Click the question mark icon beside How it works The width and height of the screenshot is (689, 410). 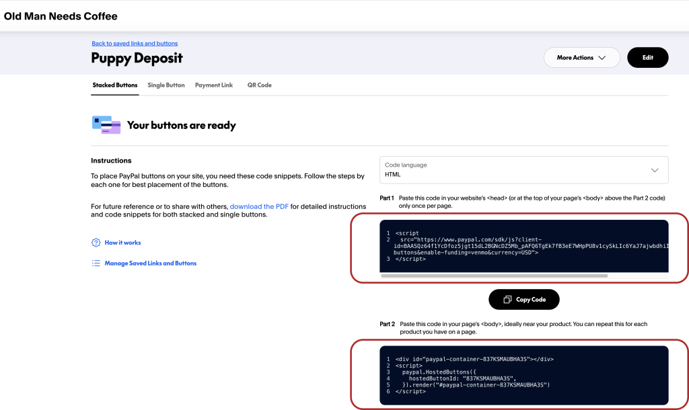pos(96,243)
